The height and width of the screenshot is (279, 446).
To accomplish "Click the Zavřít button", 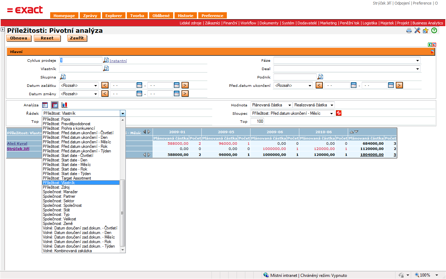I will coord(77,38).
